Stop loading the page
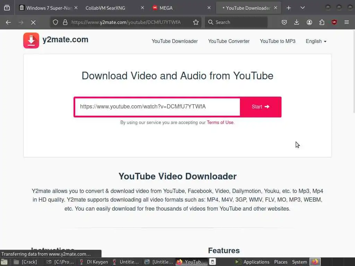Screen dimensions: 355x266 pos(33,22)
